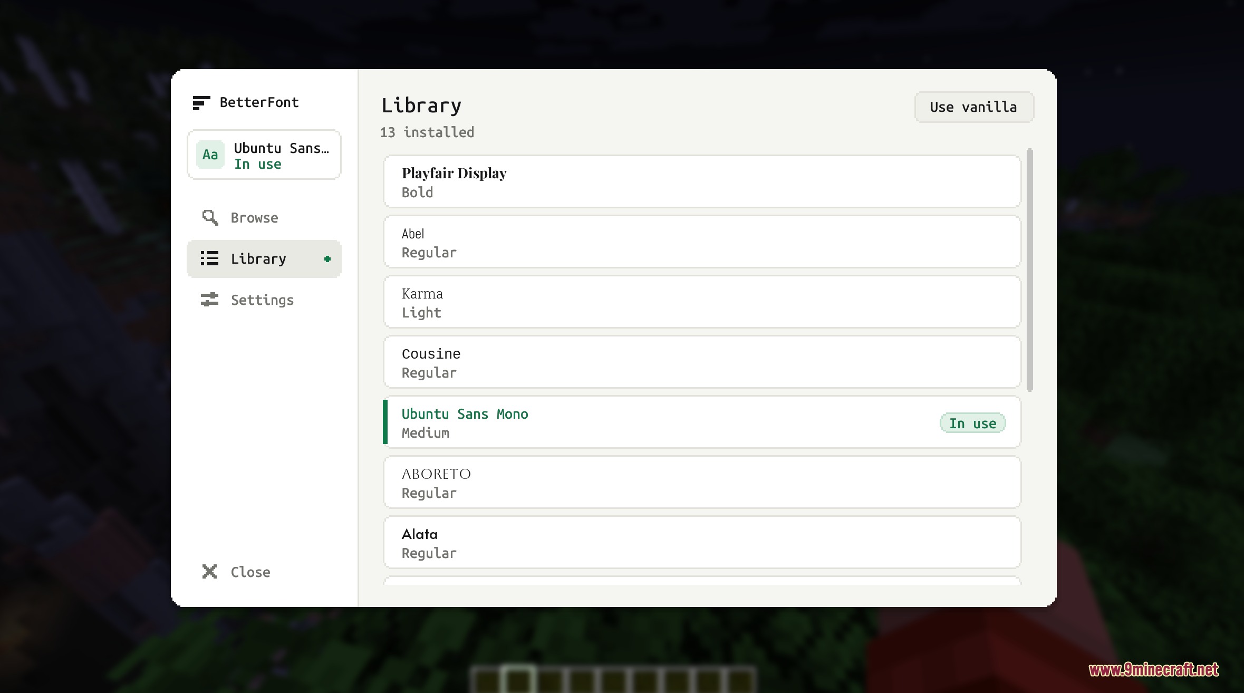Click the Close X icon

(209, 572)
